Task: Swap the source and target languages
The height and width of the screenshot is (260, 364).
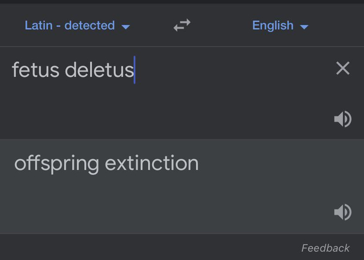Action: (x=182, y=25)
